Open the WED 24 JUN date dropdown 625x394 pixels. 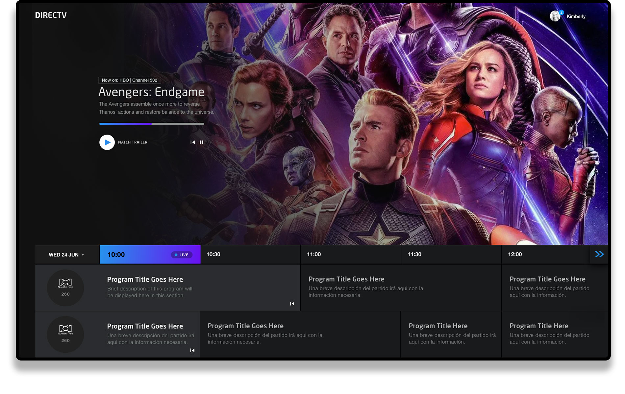[67, 255]
